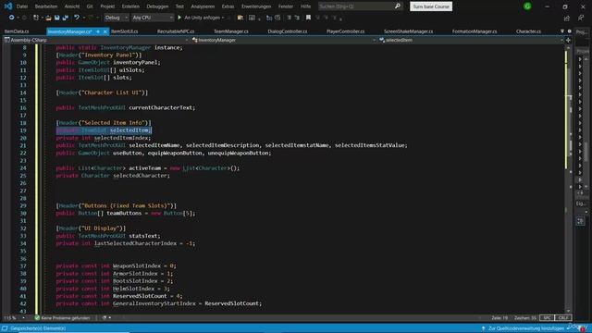Viewport: 592px width, 333px height.
Task: Click the split editor plus icon
Action: [568, 40]
